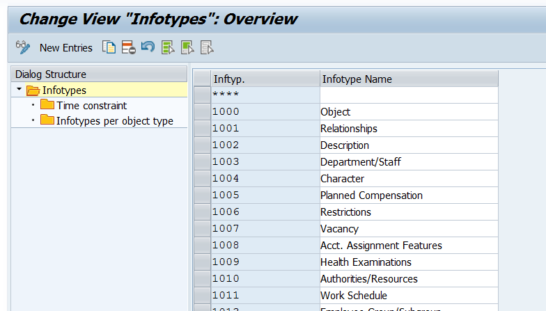Select the row for infotype 1010
546x311 pixels.
coord(202,278)
